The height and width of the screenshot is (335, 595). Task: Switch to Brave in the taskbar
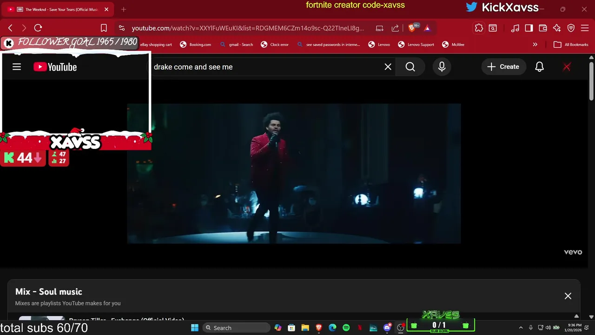pos(318,328)
